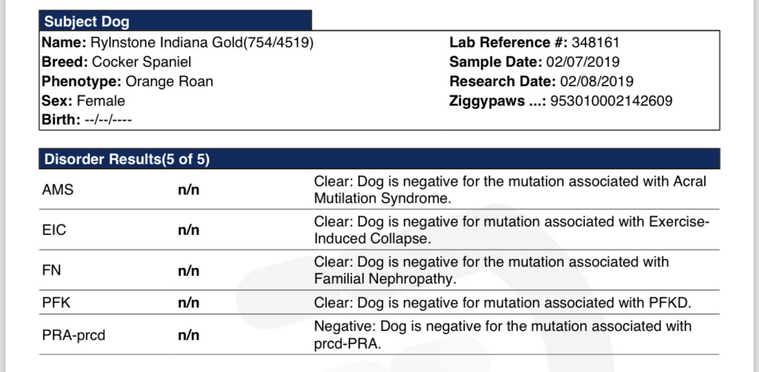Click the n/n result for PFK
Viewport: 759px width, 372px height.
(x=189, y=303)
